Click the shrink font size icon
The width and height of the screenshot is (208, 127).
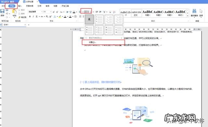pyautogui.click(x=57, y=12)
